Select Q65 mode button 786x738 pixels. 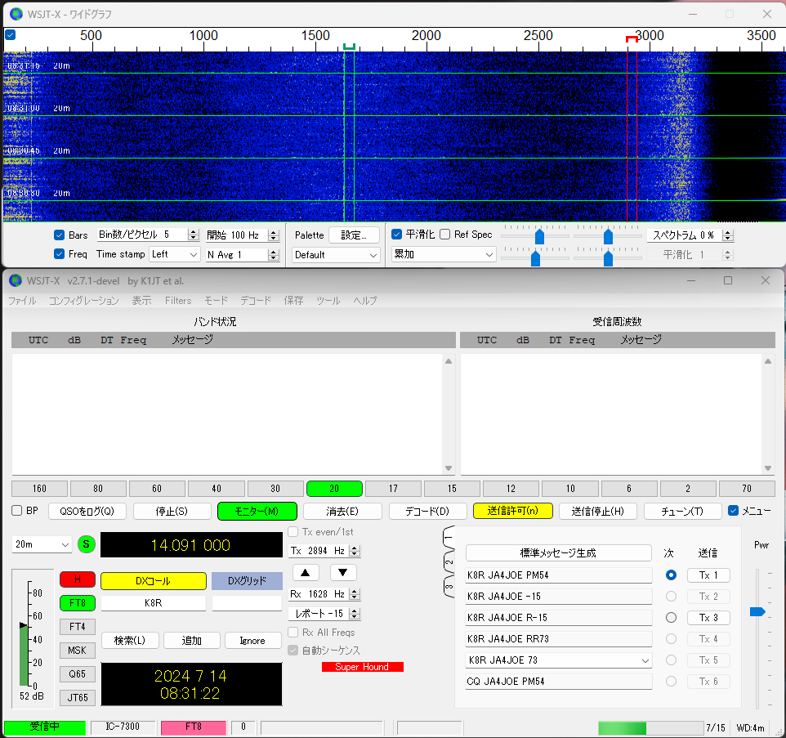[77, 673]
